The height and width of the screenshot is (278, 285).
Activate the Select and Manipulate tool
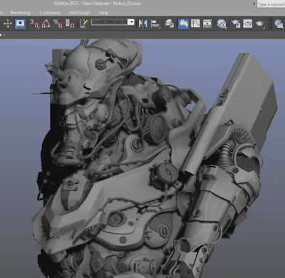point(8,24)
